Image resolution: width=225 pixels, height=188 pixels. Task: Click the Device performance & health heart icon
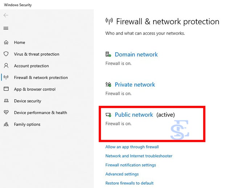click(x=6, y=113)
